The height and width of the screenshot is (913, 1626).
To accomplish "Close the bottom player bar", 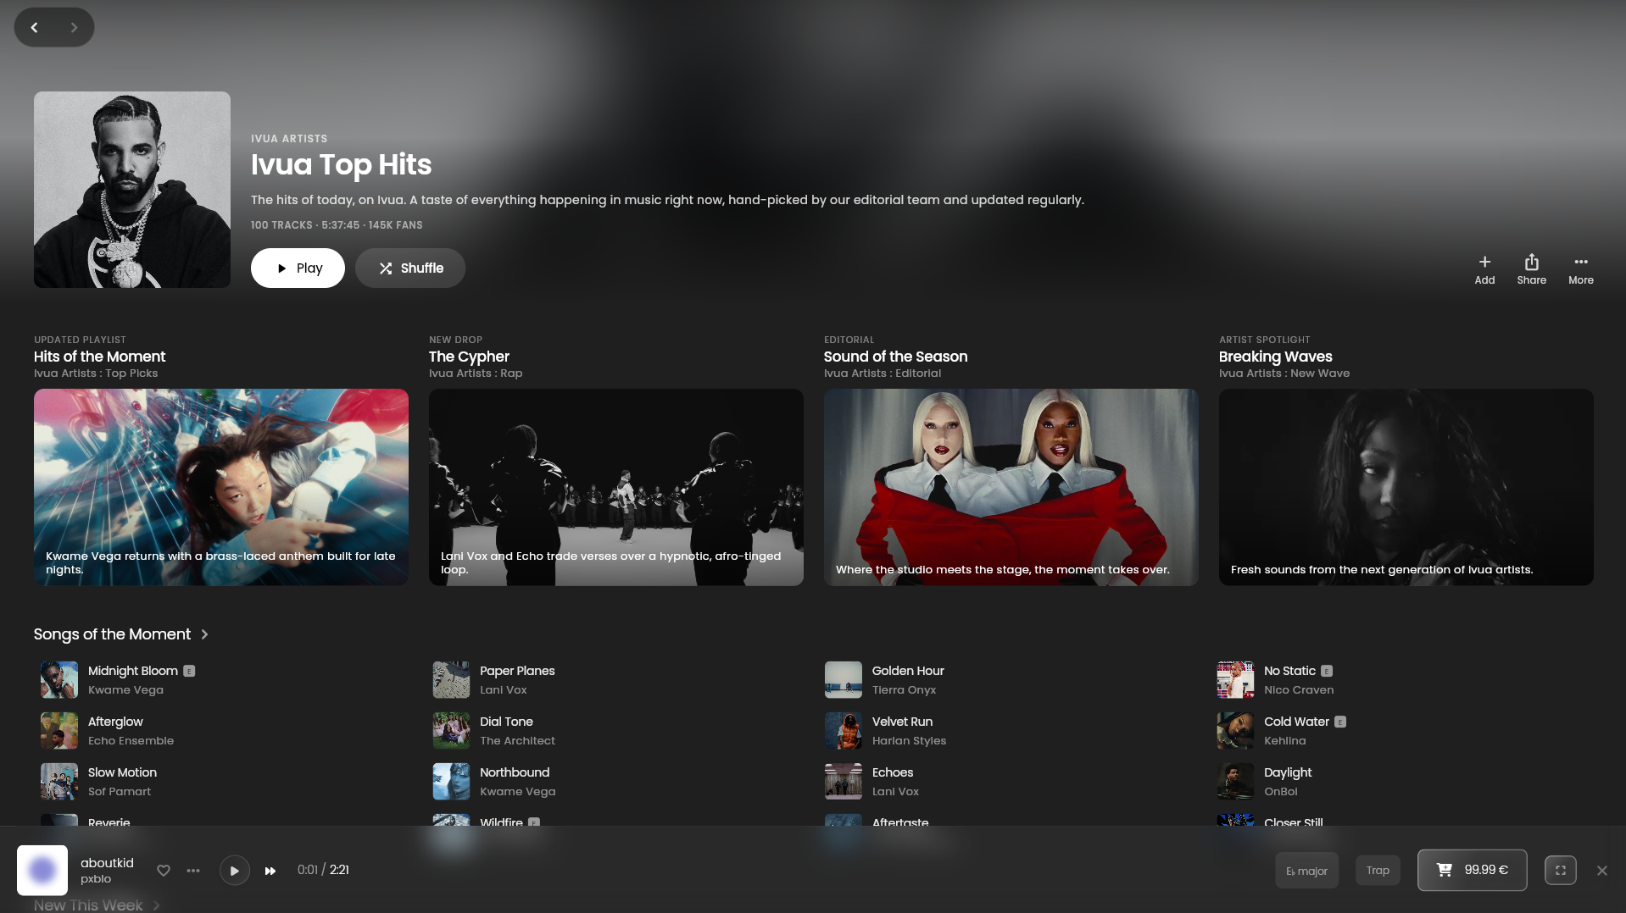I will pyautogui.click(x=1601, y=871).
